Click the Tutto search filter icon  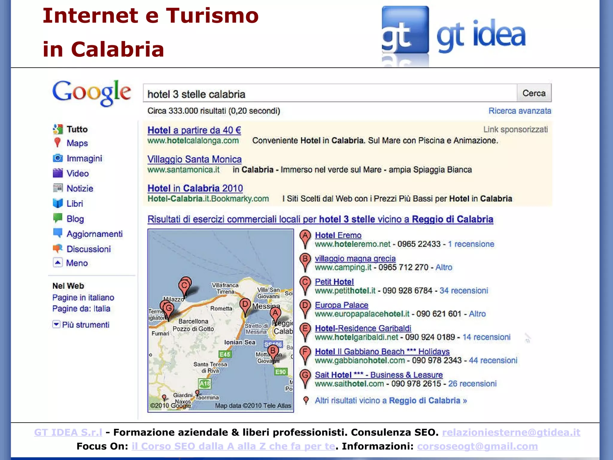click(x=58, y=129)
